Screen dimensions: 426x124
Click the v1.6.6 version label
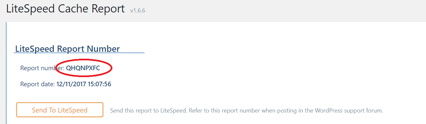pyautogui.click(x=138, y=10)
